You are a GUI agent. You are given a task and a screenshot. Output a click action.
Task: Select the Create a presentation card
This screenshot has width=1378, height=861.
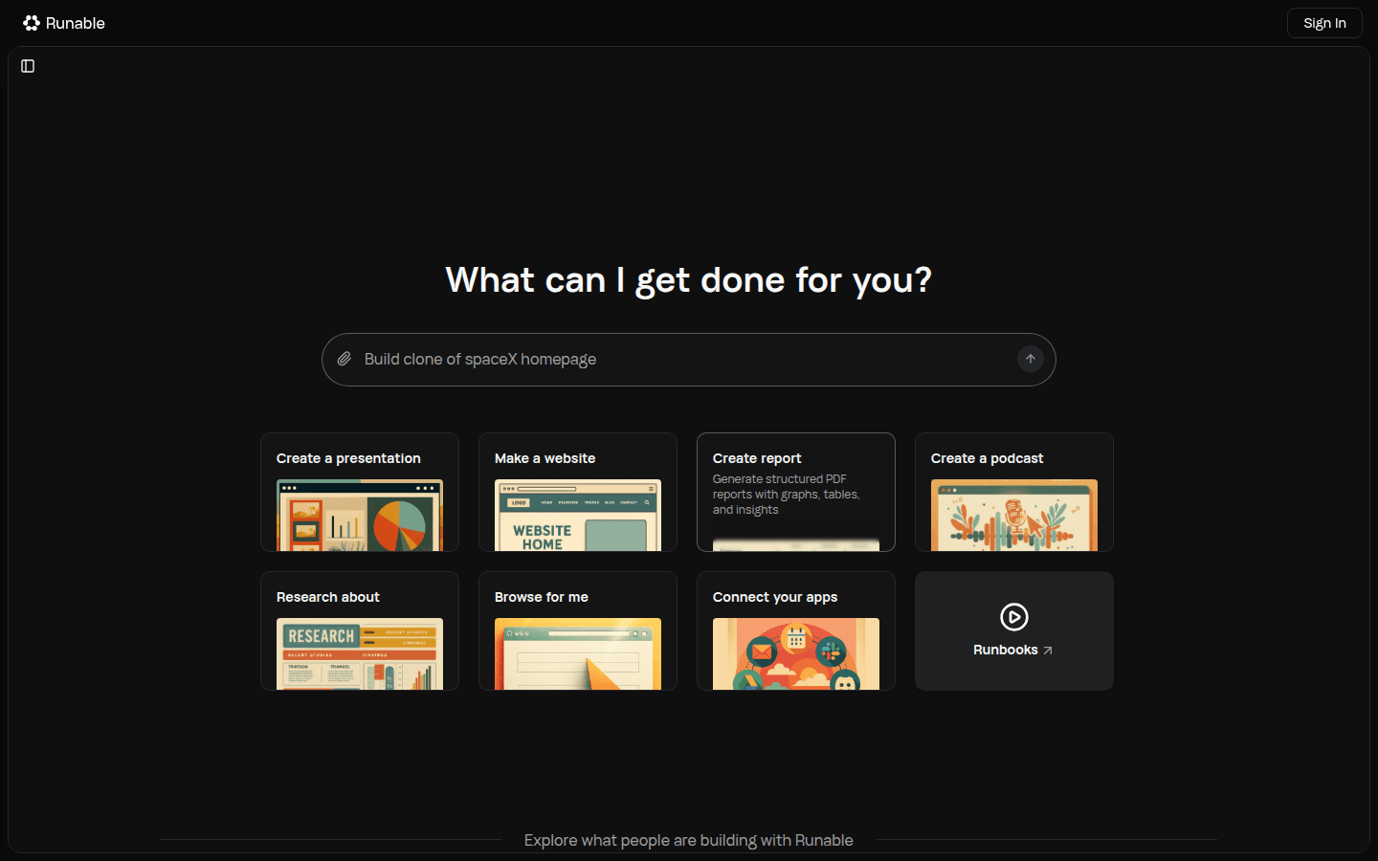click(359, 492)
